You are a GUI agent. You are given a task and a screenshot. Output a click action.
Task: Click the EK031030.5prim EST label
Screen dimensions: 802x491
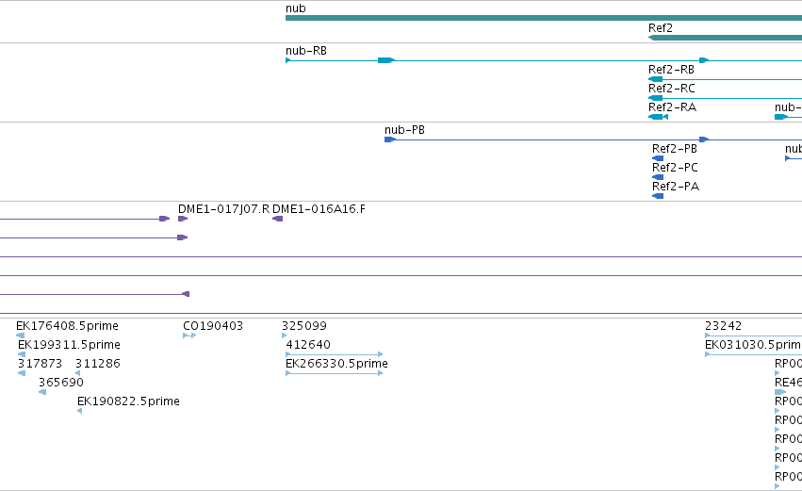coord(753,345)
